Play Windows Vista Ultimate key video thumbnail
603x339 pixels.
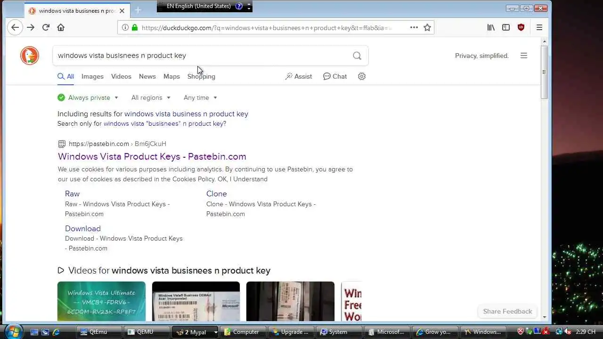pyautogui.click(x=101, y=301)
